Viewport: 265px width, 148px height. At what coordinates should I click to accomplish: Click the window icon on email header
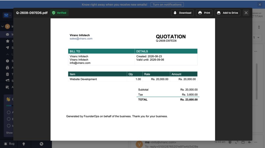(243, 142)
